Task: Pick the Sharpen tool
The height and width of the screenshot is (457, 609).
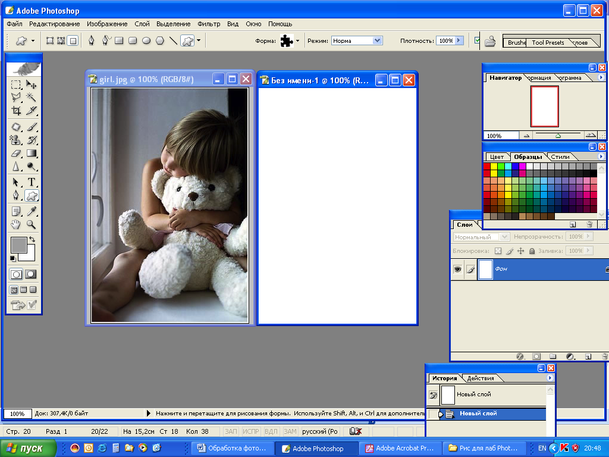Action: (16, 167)
